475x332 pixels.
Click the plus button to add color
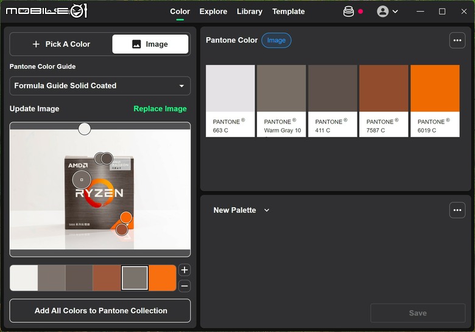(x=185, y=270)
